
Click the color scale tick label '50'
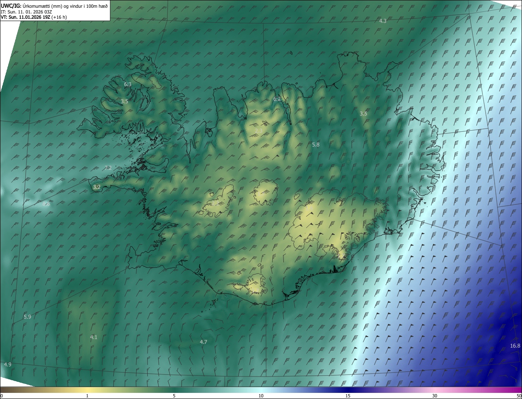(x=519, y=396)
